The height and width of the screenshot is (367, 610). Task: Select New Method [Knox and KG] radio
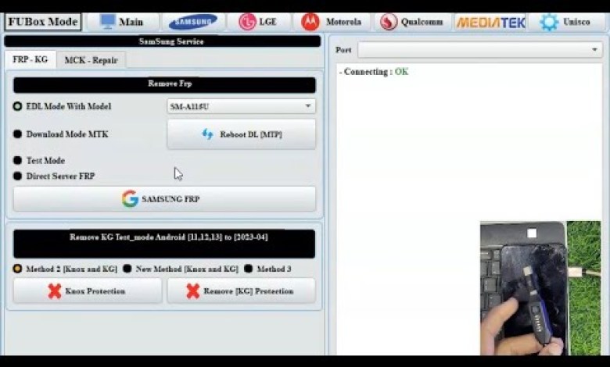click(x=127, y=269)
